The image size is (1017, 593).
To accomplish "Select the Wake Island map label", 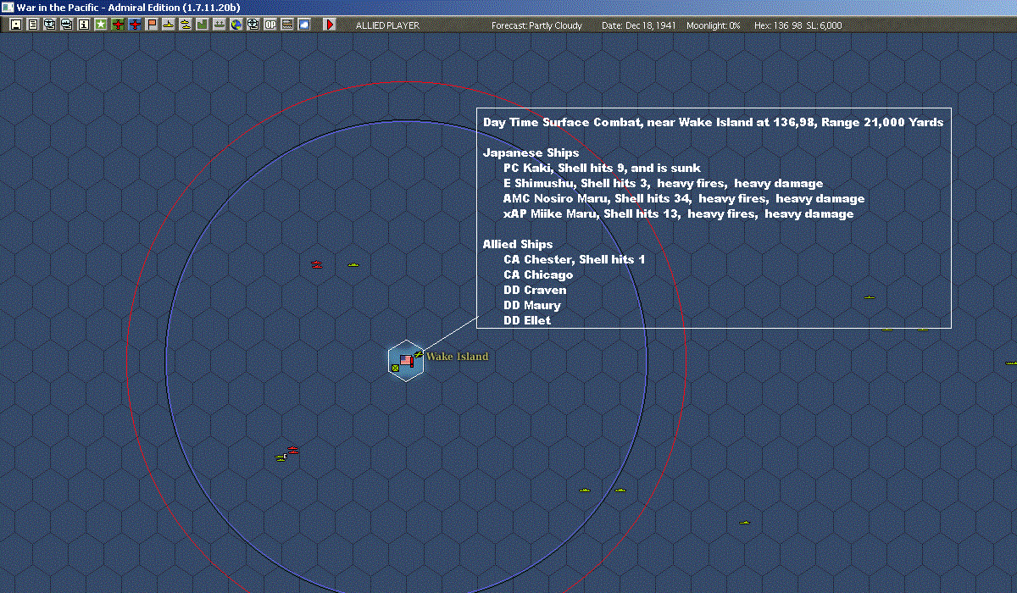I will (457, 357).
